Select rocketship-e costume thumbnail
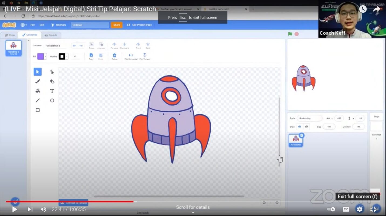Viewport: 386px width, 216px height. coord(13,48)
